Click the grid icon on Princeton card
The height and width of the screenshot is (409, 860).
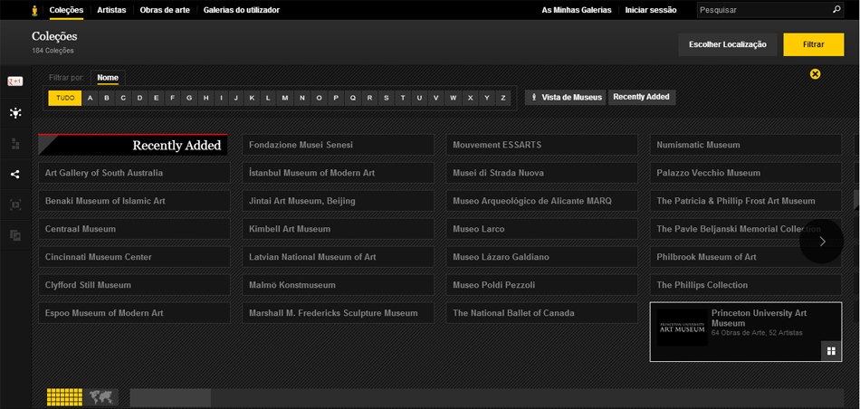[831, 351]
